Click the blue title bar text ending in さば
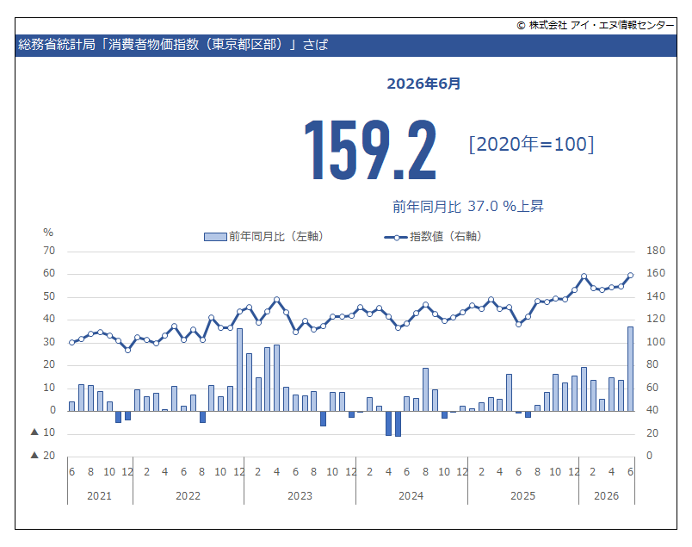 pos(172,45)
